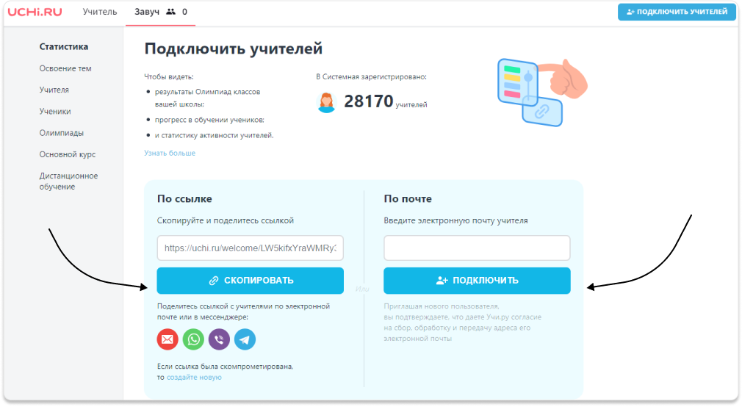Viewport: 742px width, 407px height.
Task: Open Освоение тем section
Action: 65,68
